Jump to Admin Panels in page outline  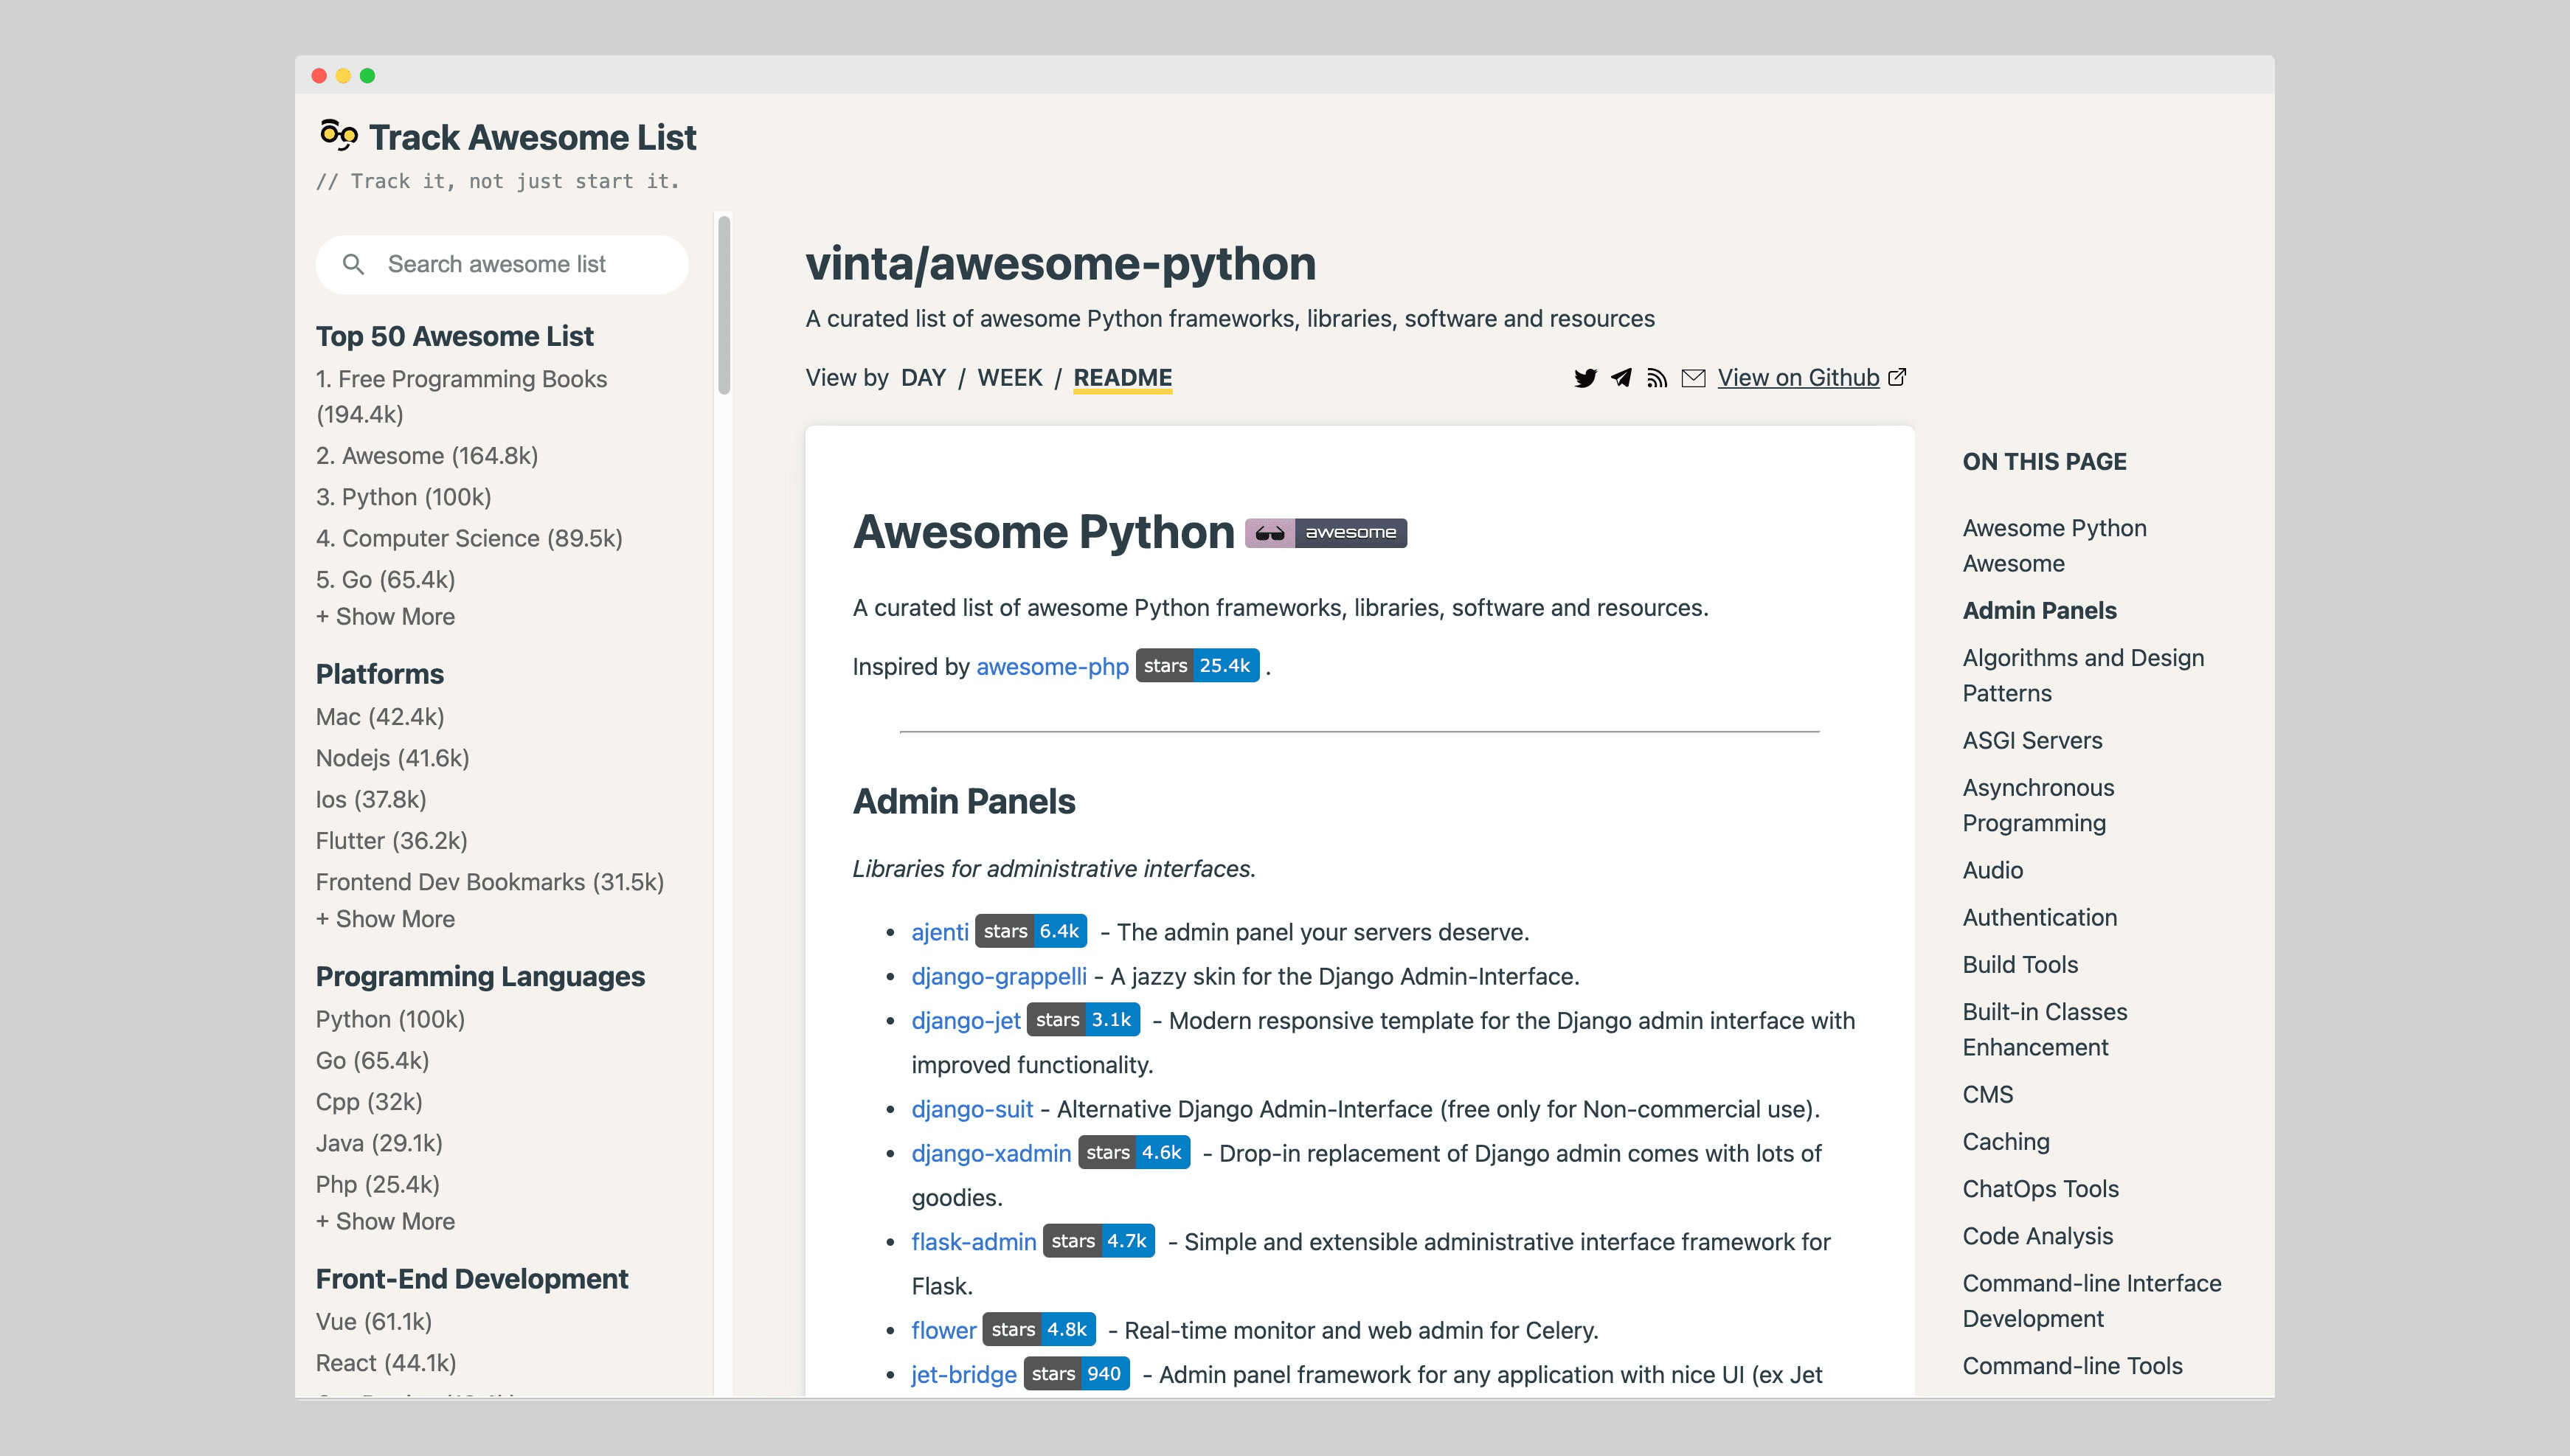pyautogui.click(x=2039, y=611)
